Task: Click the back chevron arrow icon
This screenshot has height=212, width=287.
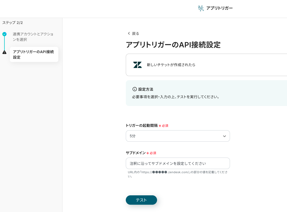Action: 129,33
